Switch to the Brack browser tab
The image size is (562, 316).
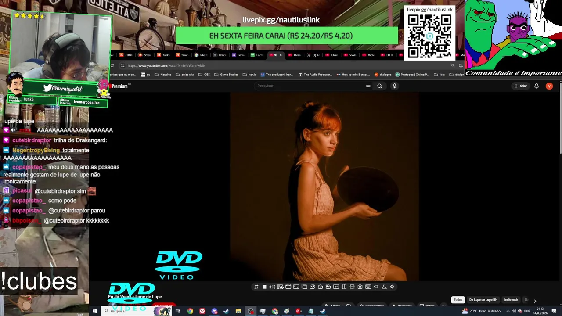[x=220, y=55]
